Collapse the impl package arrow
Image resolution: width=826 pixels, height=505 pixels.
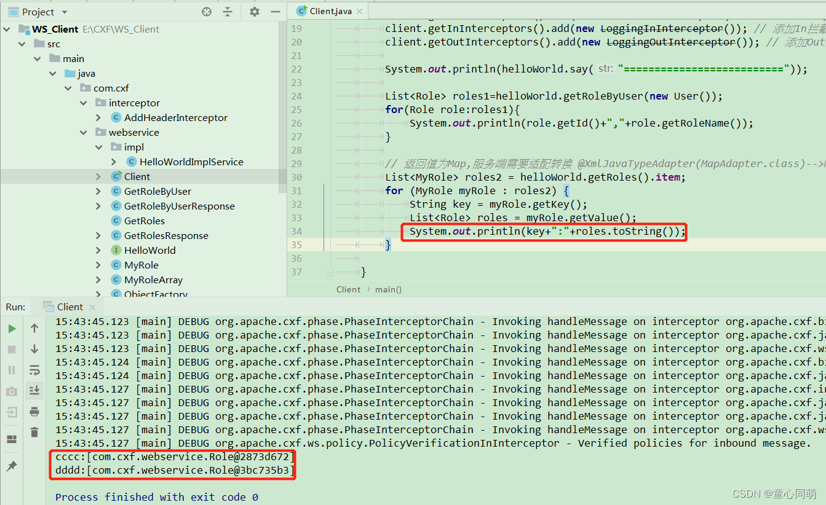99,147
